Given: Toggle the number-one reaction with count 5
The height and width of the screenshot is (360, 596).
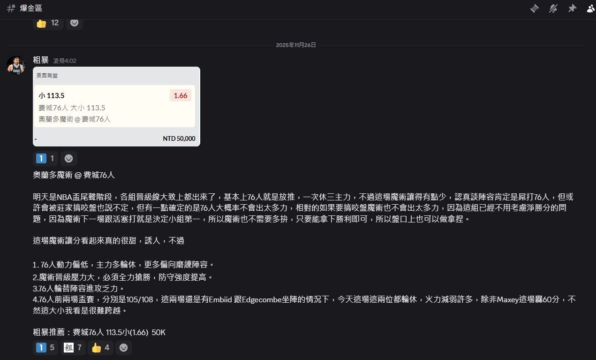Looking at the screenshot, I should point(46,348).
